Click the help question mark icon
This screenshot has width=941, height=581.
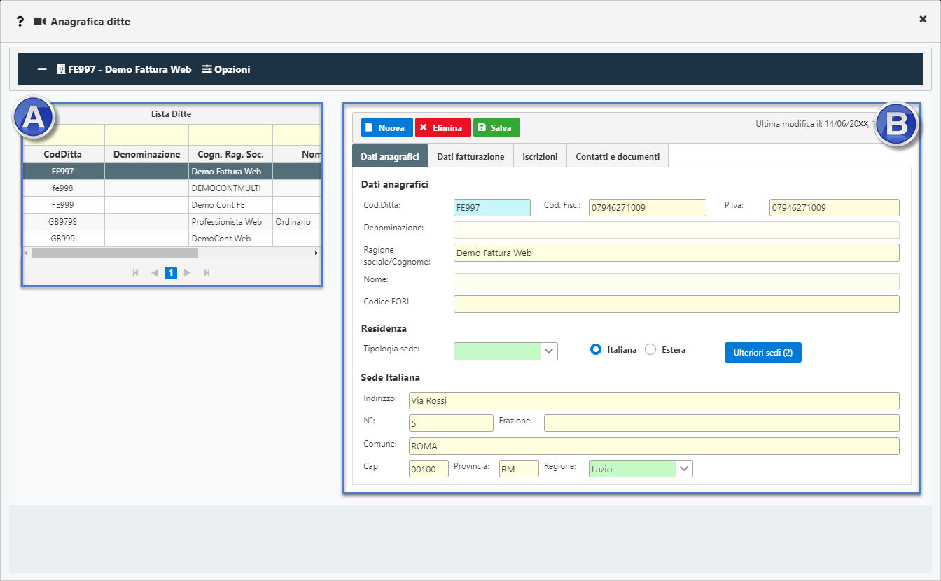click(x=20, y=22)
